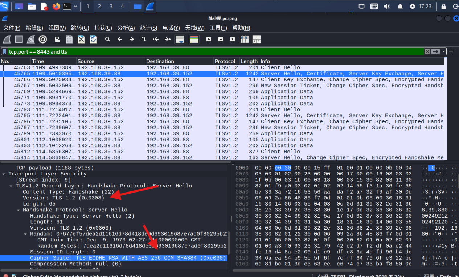
Task: Open the 文件(F) menu
Action: tap(12, 28)
